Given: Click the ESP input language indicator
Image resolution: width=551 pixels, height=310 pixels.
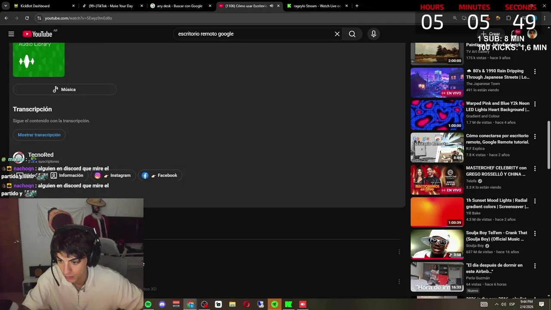Looking at the screenshot, I should click(512, 304).
